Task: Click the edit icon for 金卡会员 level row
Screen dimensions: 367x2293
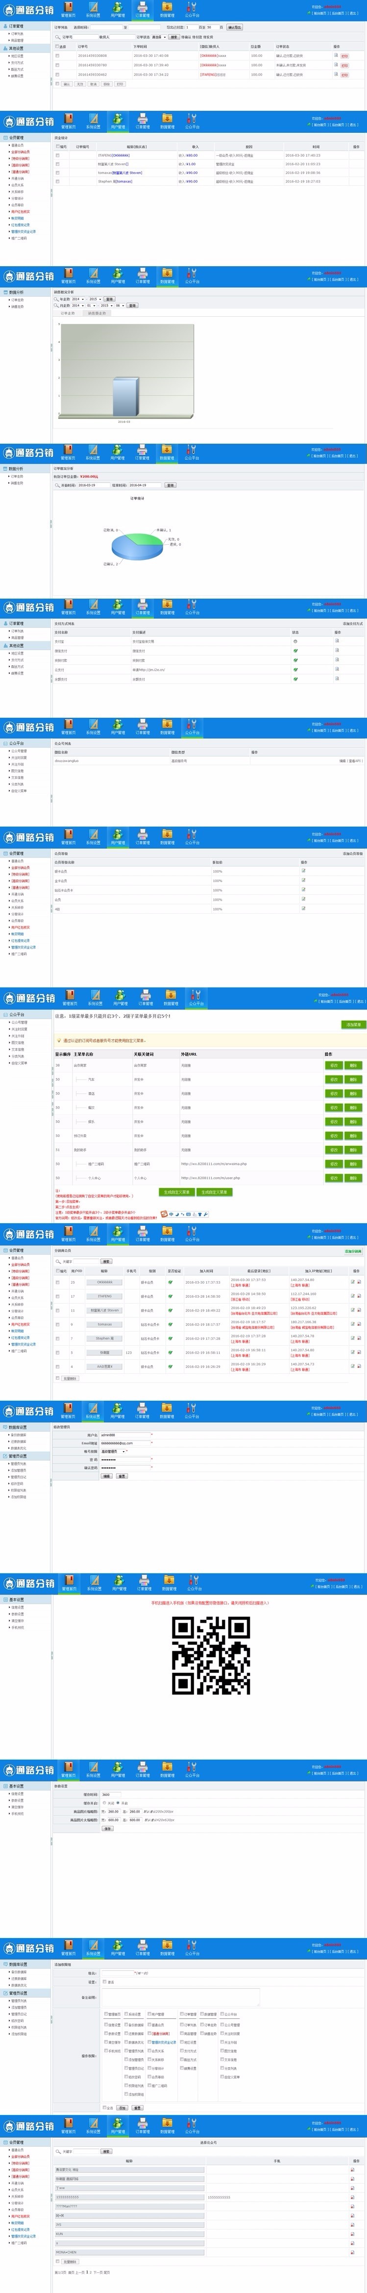Action: click(304, 880)
